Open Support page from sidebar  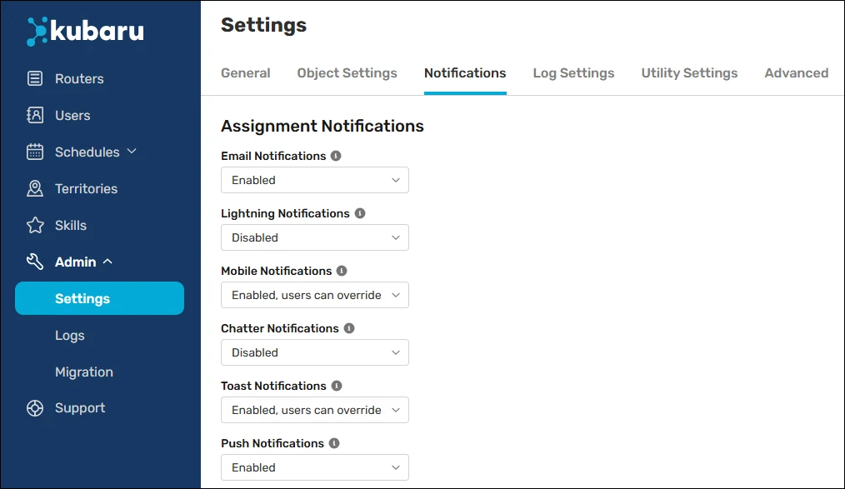[x=80, y=408]
